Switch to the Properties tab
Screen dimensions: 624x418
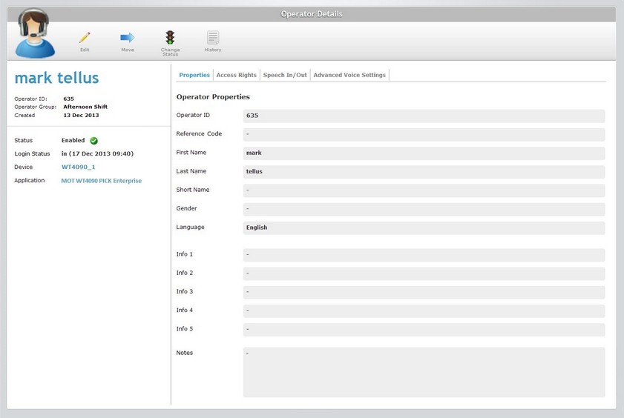(194, 75)
